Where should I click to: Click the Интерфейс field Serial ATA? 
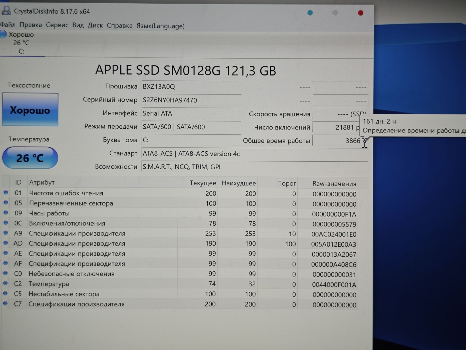[x=191, y=113]
